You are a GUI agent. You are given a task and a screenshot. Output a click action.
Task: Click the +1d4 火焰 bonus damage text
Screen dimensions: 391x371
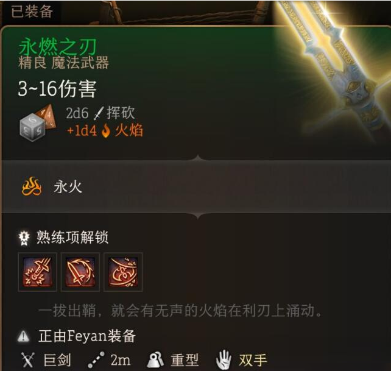(x=105, y=130)
